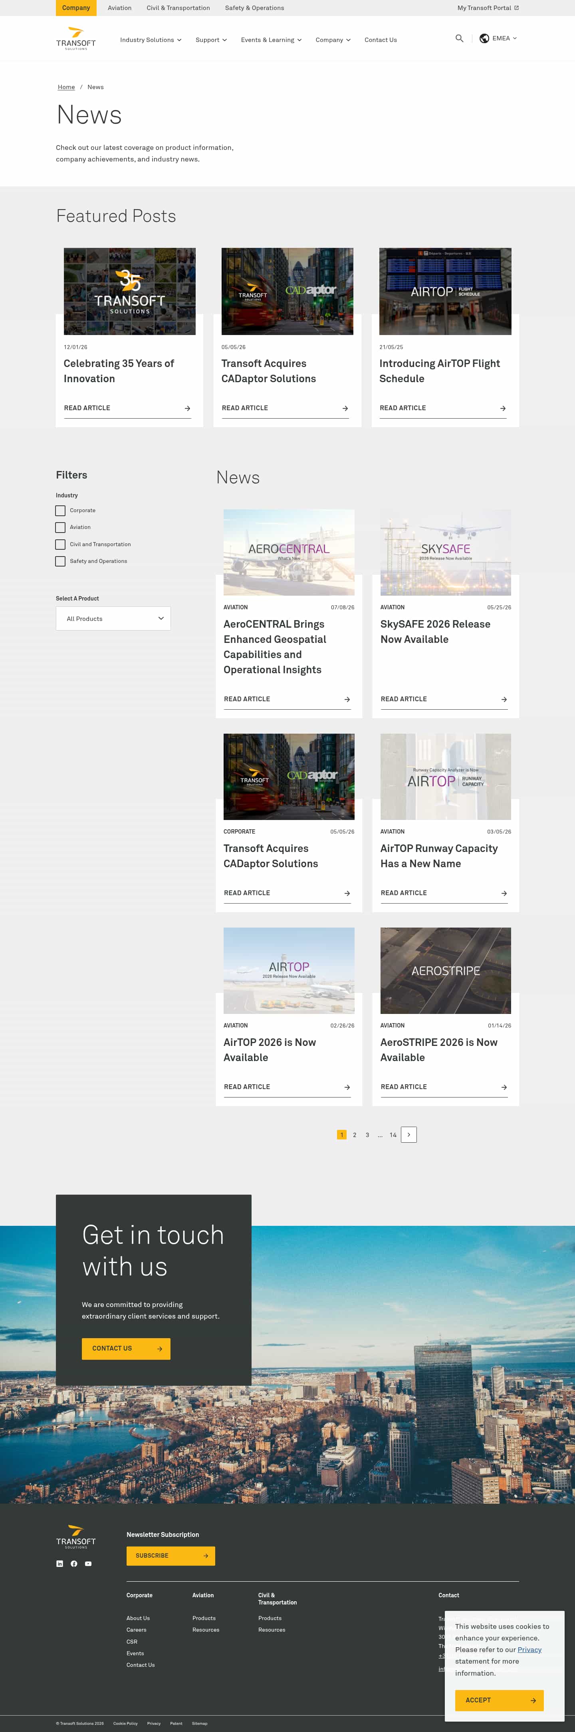Click CONTACT US button in banner
Viewport: 575px width, 1732px height.
[126, 1348]
